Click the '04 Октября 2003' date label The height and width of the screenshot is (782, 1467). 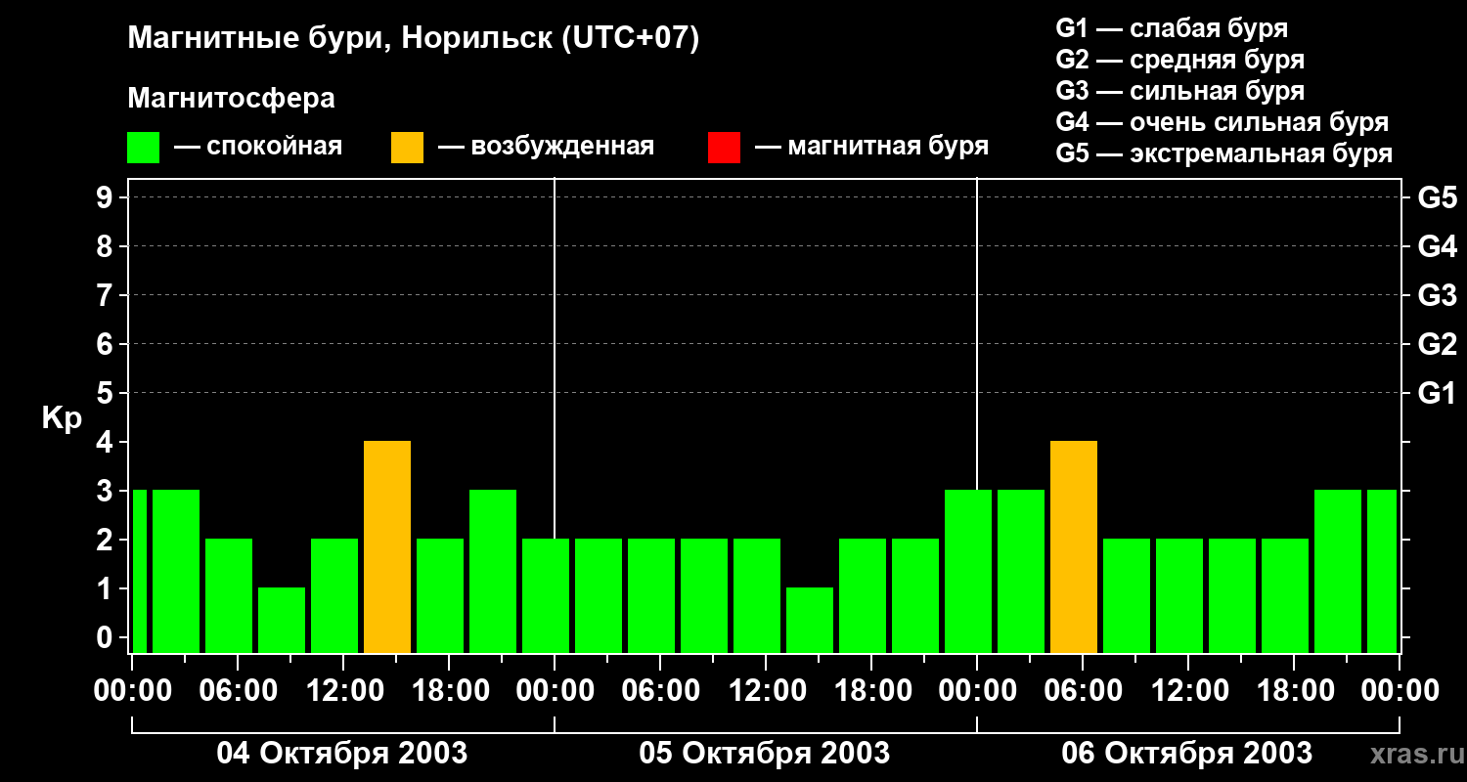coord(341,754)
